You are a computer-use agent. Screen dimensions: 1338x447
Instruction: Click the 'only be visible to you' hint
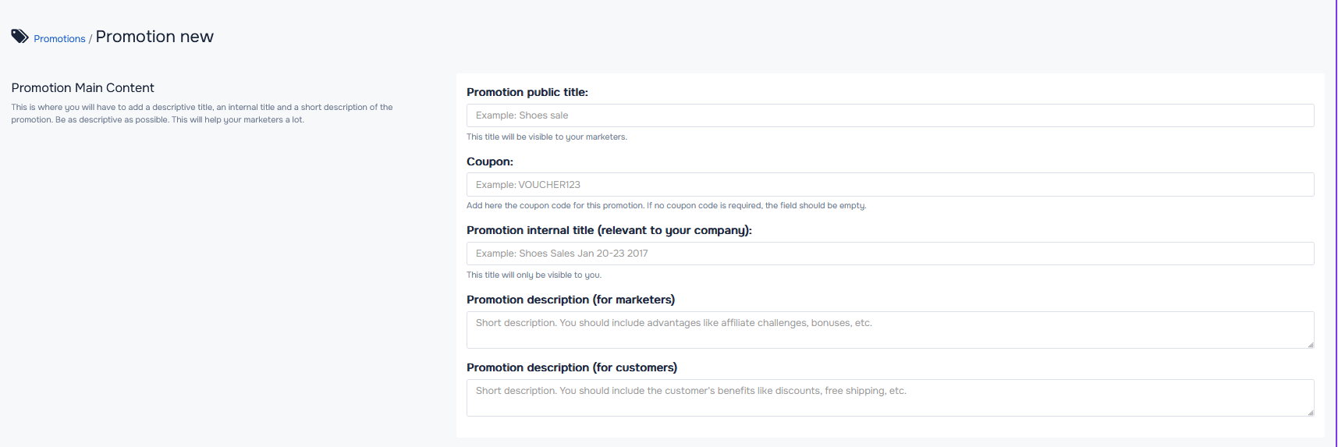click(x=534, y=275)
